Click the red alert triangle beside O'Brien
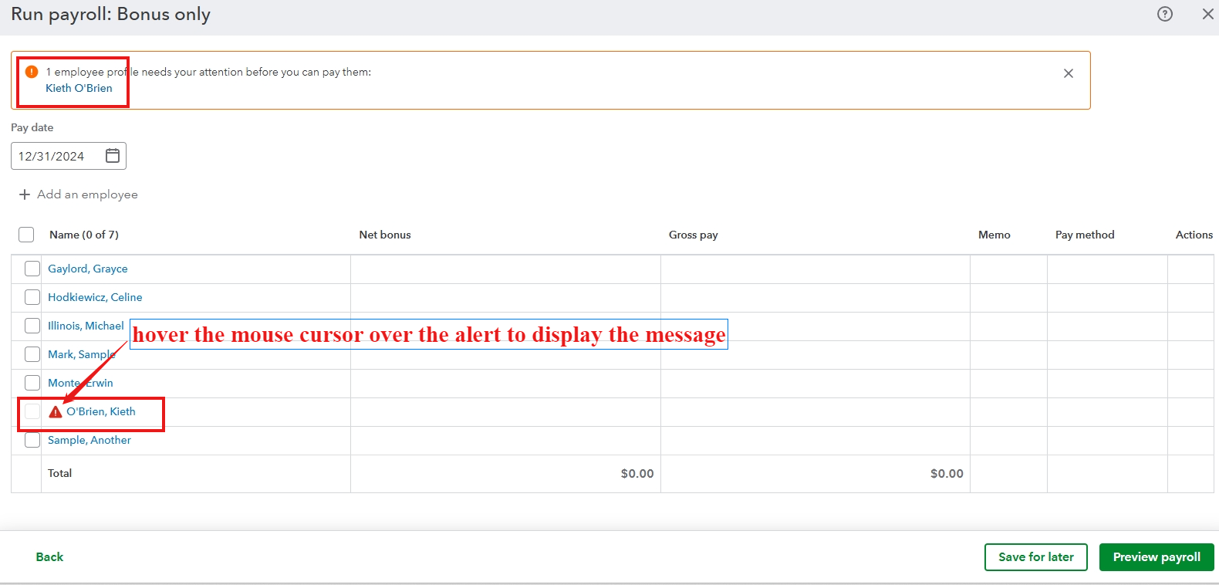1219x585 pixels. pos(56,412)
